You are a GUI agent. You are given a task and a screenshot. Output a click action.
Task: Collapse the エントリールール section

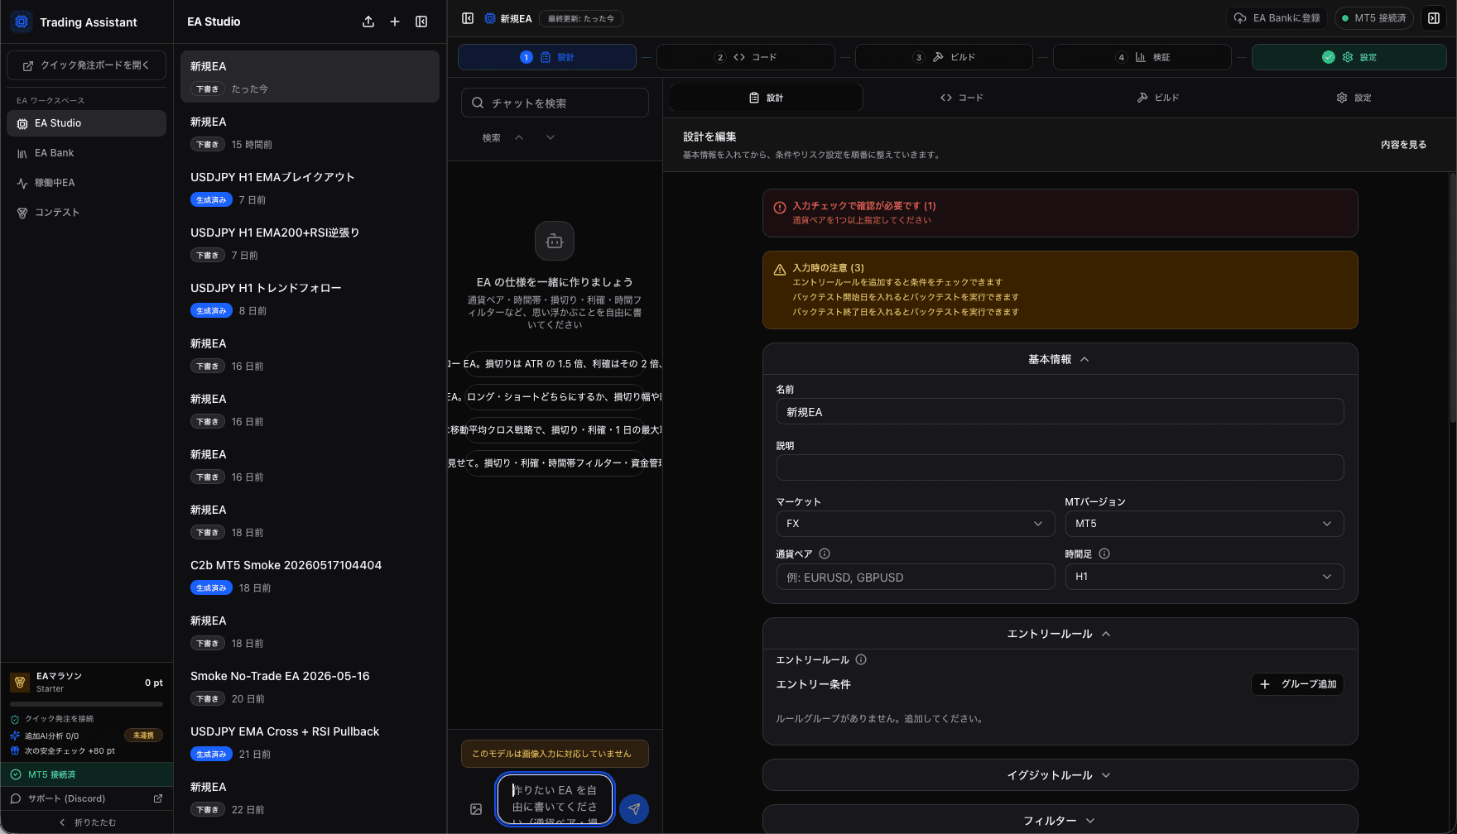(1060, 634)
